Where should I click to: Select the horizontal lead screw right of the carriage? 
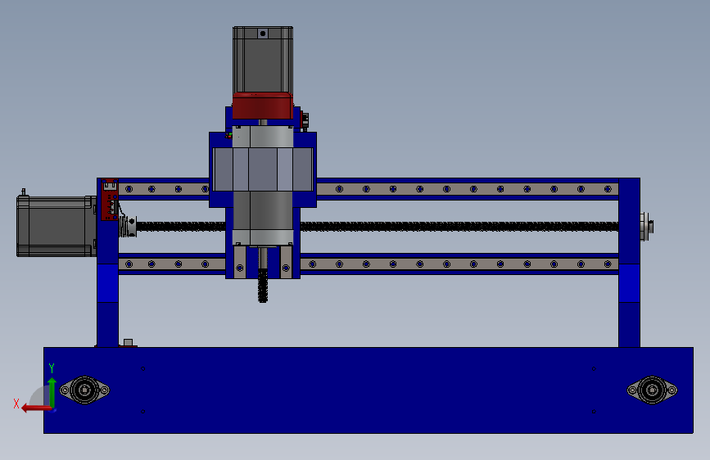[459, 227]
